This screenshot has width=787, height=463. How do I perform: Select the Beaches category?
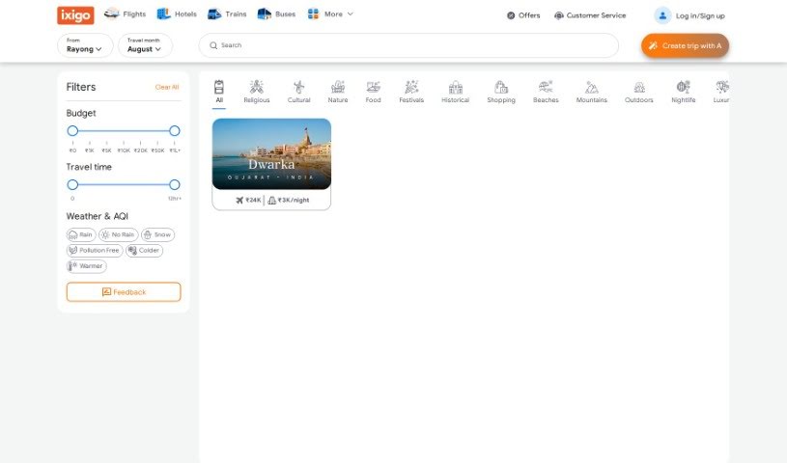(x=546, y=92)
